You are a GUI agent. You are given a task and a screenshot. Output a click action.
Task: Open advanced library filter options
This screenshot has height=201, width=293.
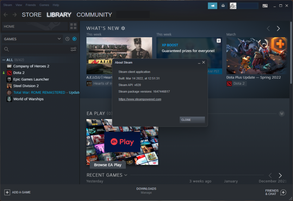tap(73, 49)
